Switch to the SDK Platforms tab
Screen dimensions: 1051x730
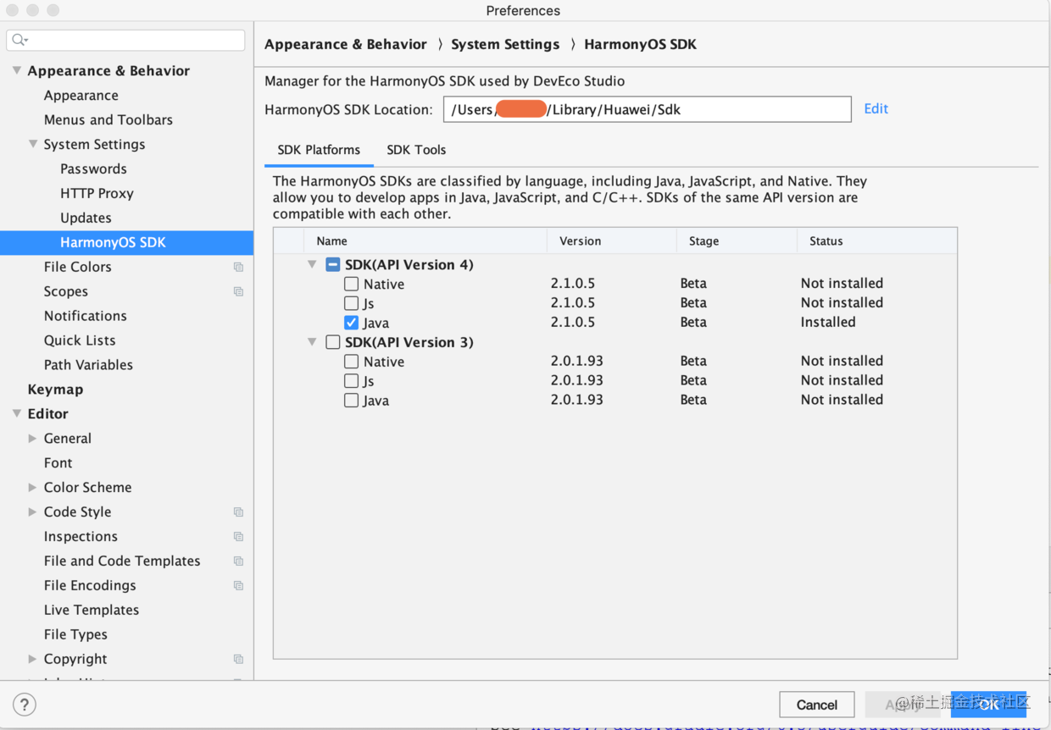pos(319,150)
